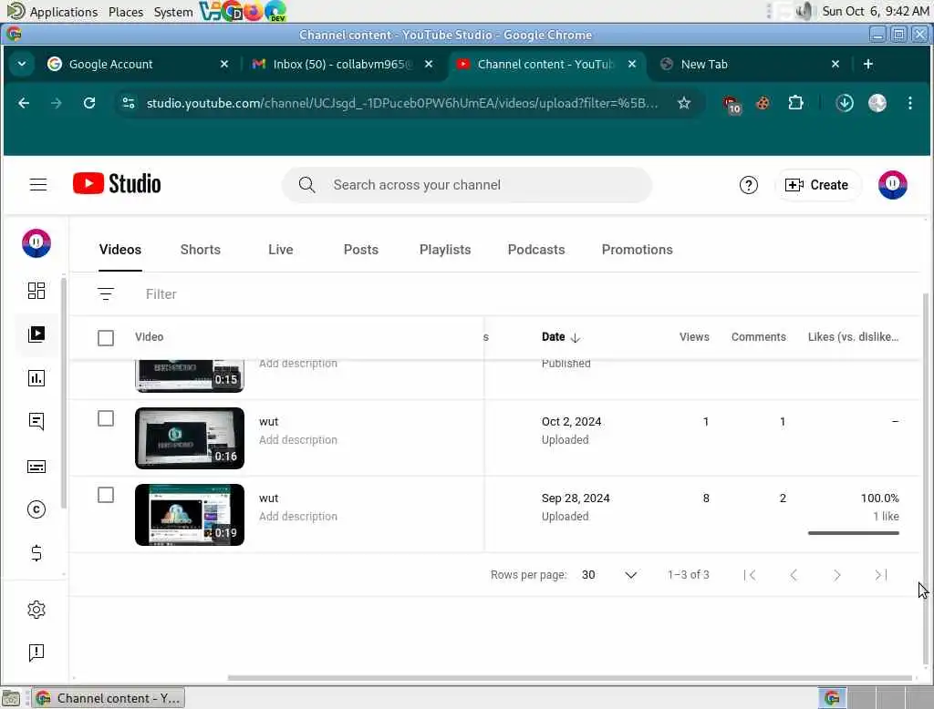Open the Copyright sidebar icon
This screenshot has height=709, width=934.
pos(36,509)
